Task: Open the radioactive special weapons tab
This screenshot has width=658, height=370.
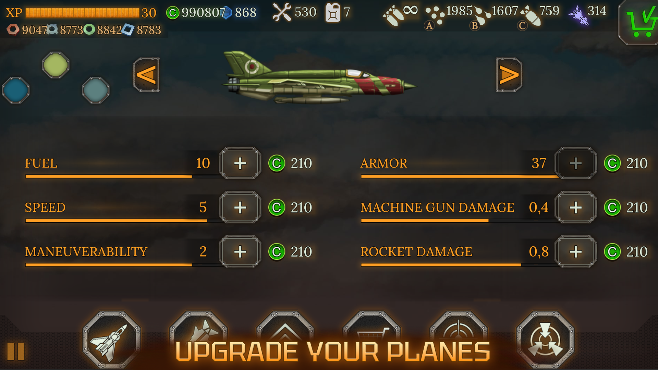Action: click(x=545, y=340)
